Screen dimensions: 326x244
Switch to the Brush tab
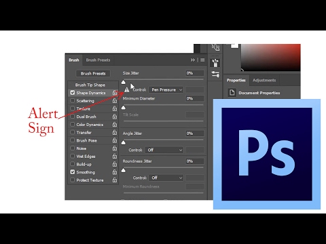[x=74, y=60]
